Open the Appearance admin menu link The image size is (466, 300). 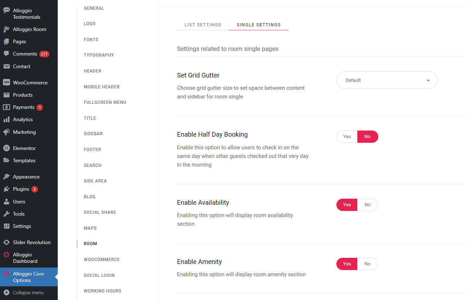click(26, 177)
